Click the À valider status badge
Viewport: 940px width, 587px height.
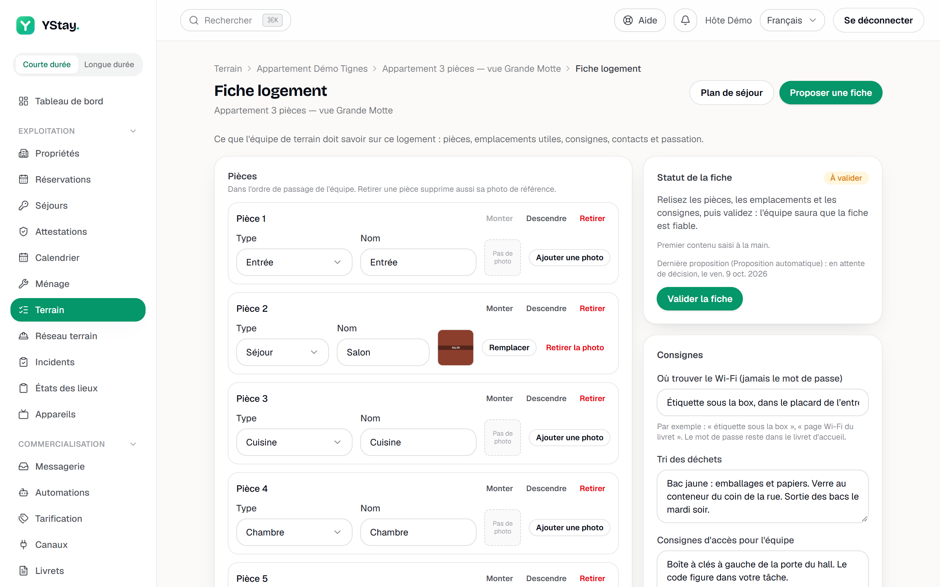click(846, 178)
